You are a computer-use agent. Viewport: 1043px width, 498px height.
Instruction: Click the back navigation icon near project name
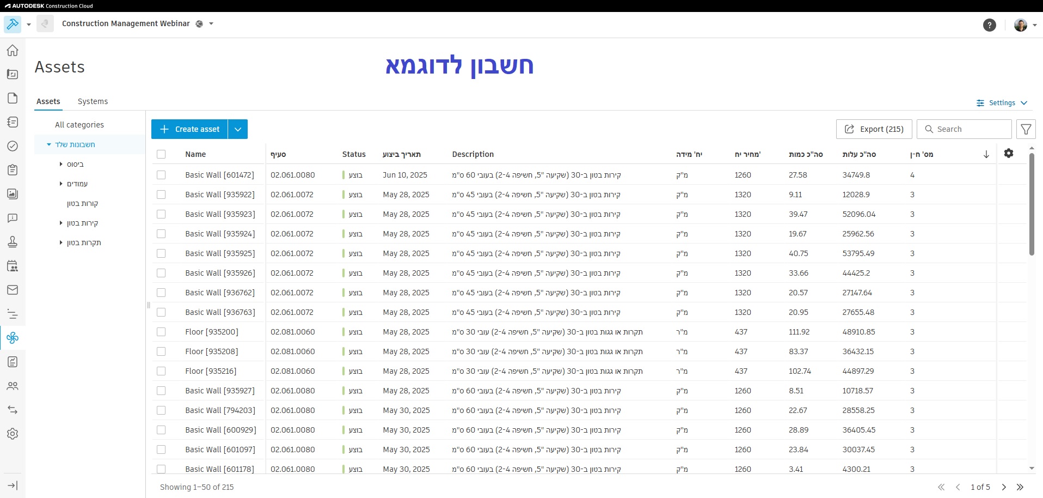point(45,24)
